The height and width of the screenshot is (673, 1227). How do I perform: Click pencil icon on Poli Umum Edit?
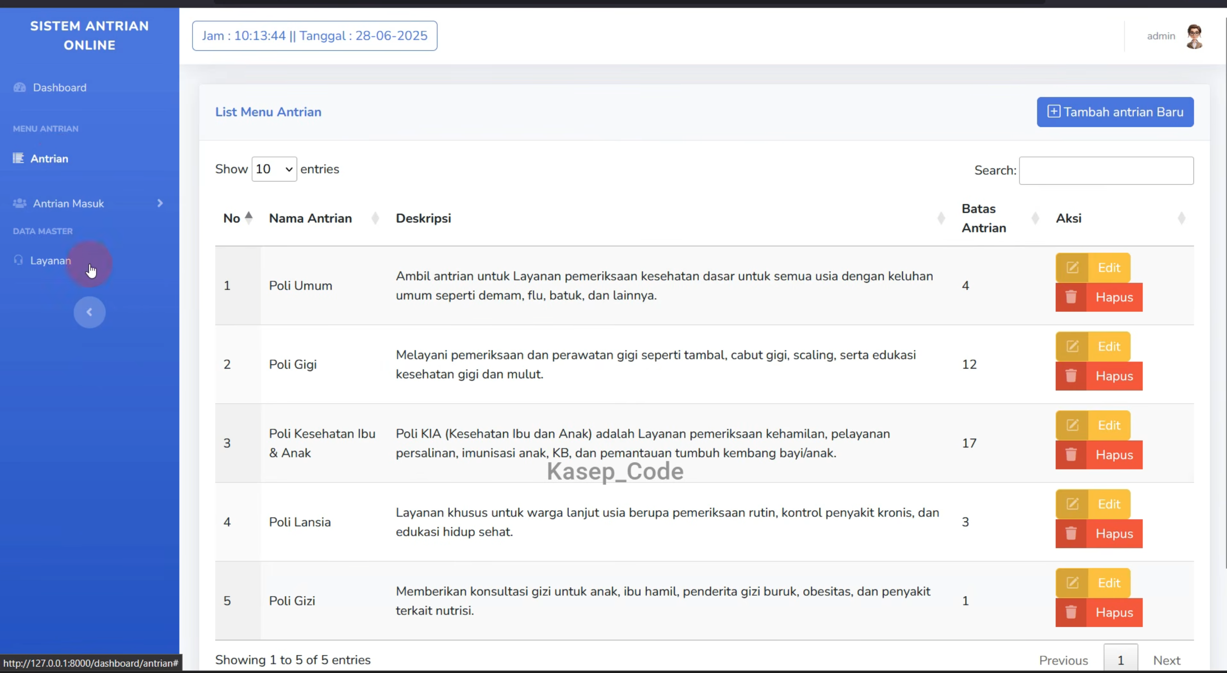click(1072, 267)
